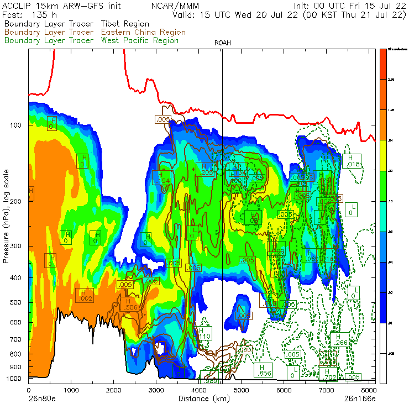
Task: Click the 'H .018' contour label
Action: (x=352, y=161)
